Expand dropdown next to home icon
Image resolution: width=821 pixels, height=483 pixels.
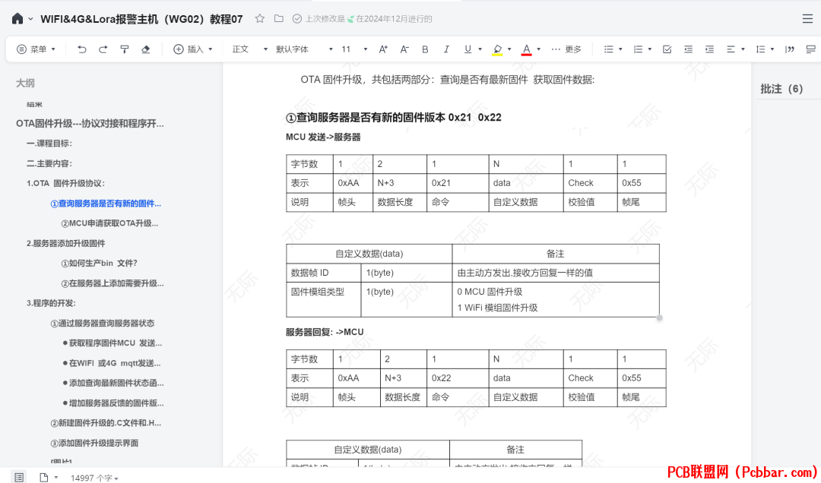(x=30, y=19)
